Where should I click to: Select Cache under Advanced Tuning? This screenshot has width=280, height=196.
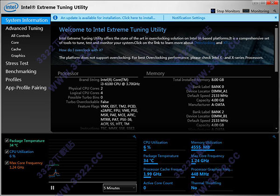16,49
